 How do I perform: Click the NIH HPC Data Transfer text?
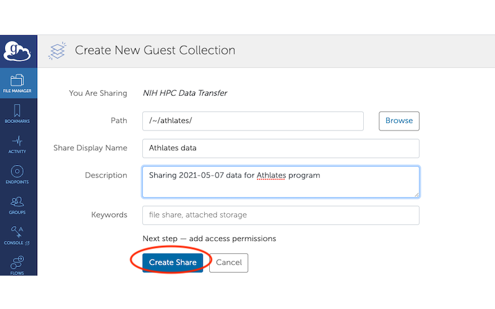(185, 93)
